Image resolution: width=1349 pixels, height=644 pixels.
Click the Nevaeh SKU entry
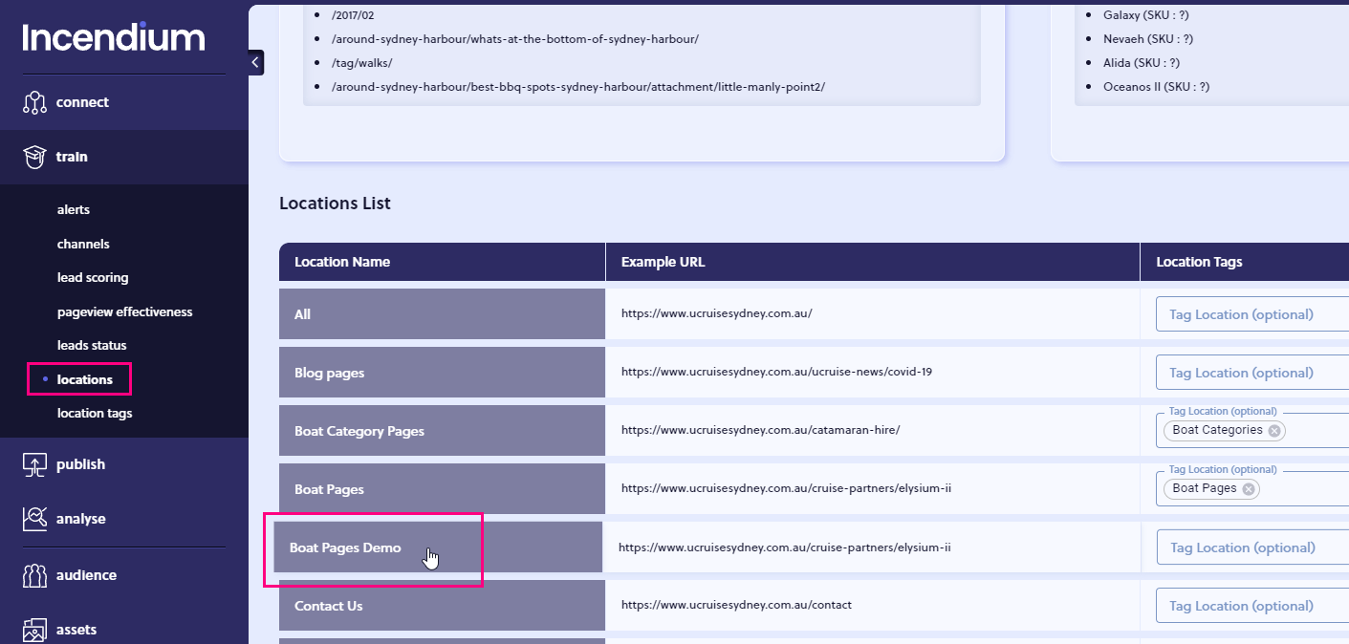point(1148,39)
